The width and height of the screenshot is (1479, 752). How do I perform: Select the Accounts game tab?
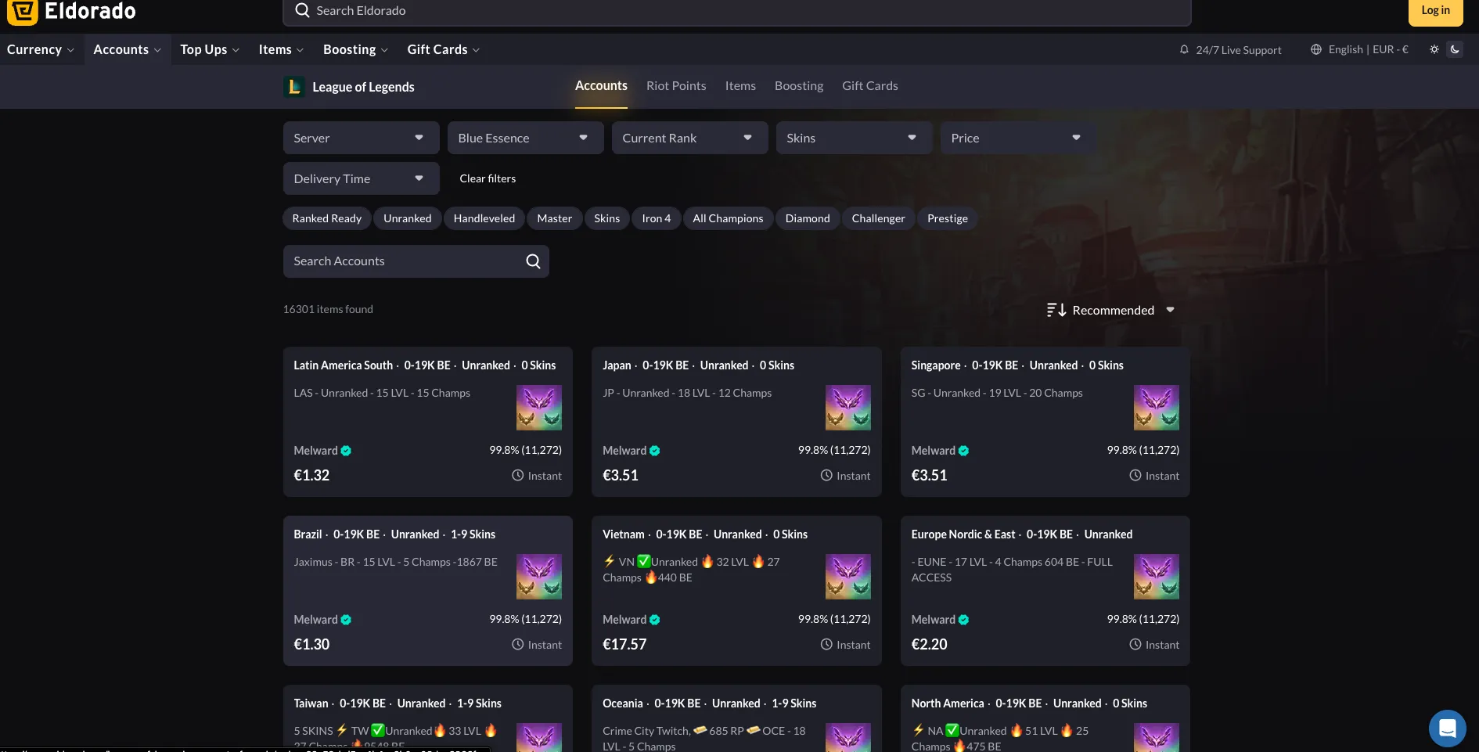coord(601,86)
